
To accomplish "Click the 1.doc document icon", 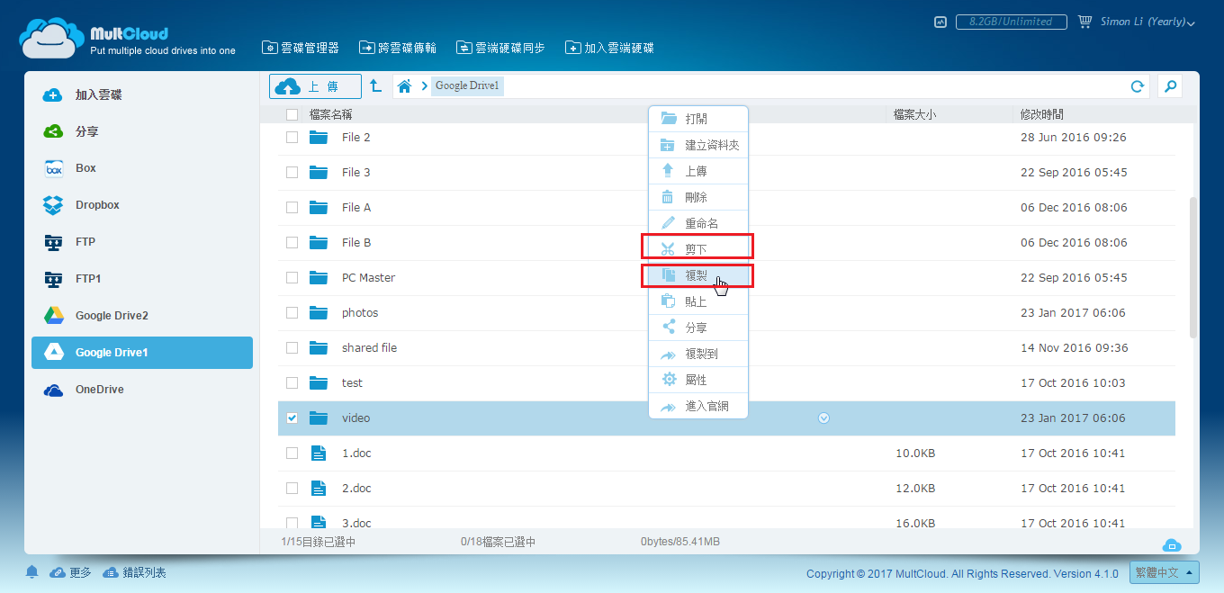I will [319, 453].
